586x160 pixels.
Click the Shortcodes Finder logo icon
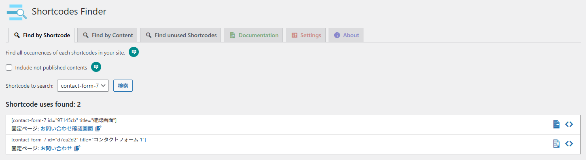pyautogui.click(x=17, y=12)
